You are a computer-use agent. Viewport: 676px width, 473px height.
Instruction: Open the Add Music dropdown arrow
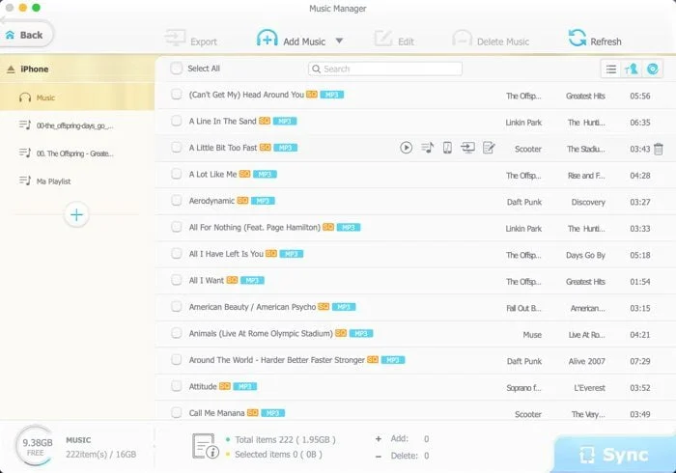click(339, 41)
